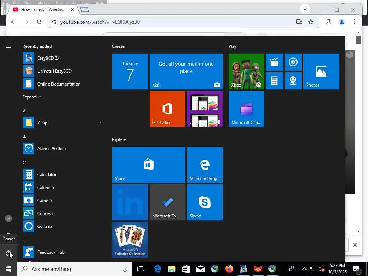This screenshot has width=368, height=276.
Task: Open Chrome's three-dot menu
Action: point(355,22)
